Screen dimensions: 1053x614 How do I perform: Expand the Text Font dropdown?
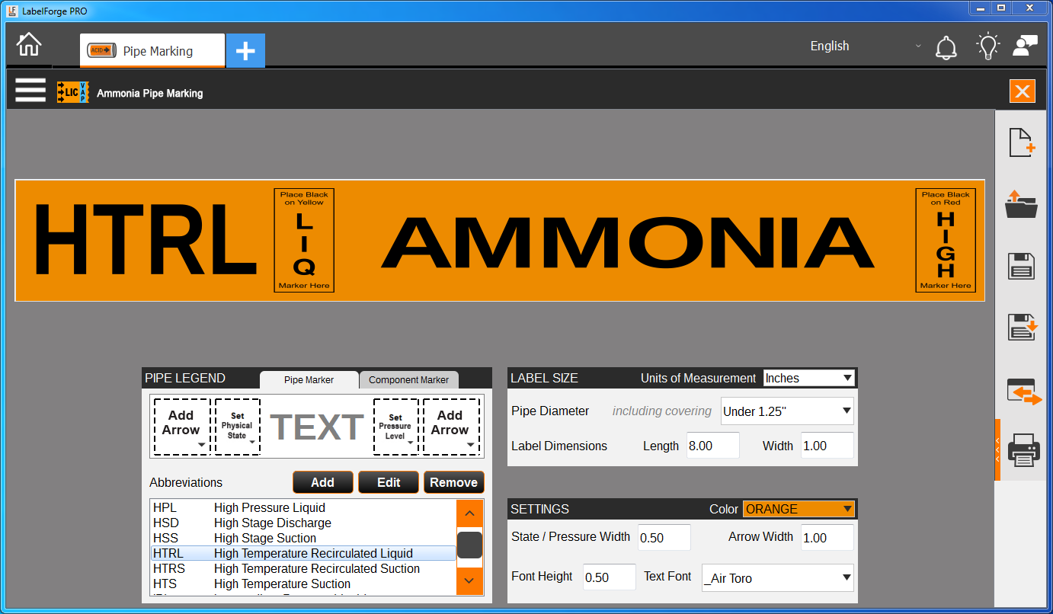pyautogui.click(x=777, y=577)
